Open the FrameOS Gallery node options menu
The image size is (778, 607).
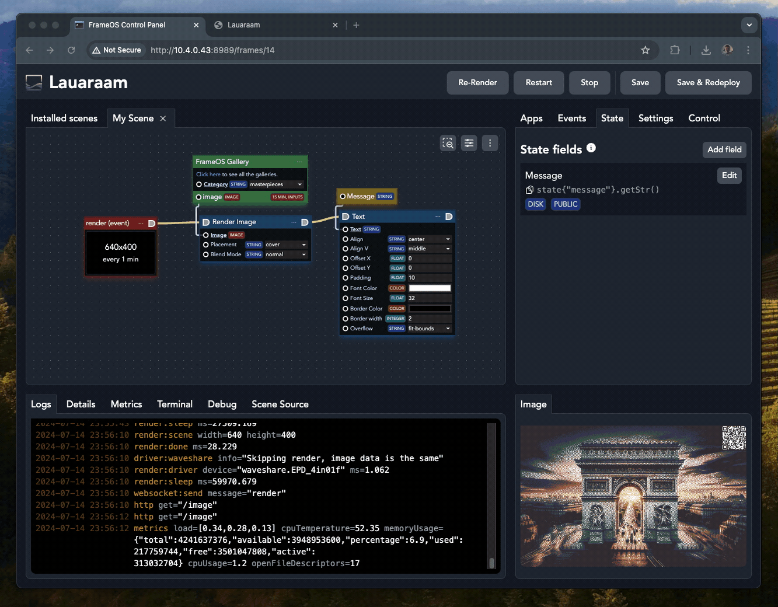click(299, 162)
